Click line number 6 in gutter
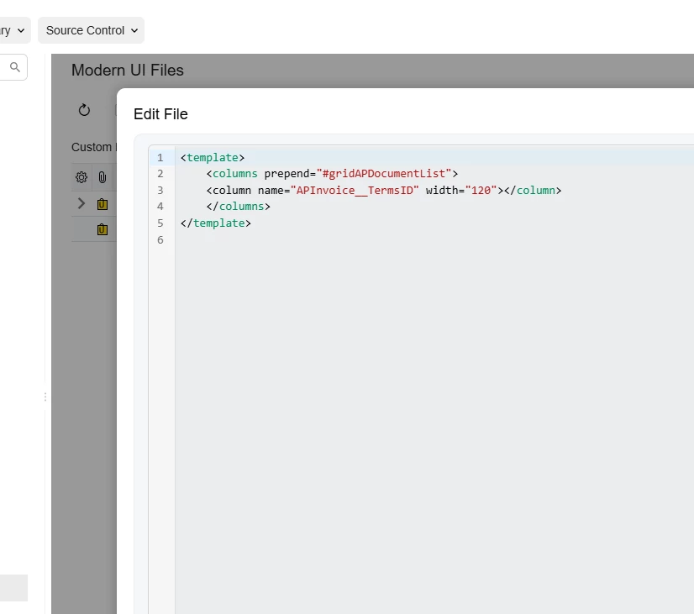The width and height of the screenshot is (694, 614). pos(160,239)
